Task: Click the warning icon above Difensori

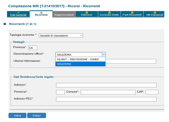Action: [x=86, y=12]
